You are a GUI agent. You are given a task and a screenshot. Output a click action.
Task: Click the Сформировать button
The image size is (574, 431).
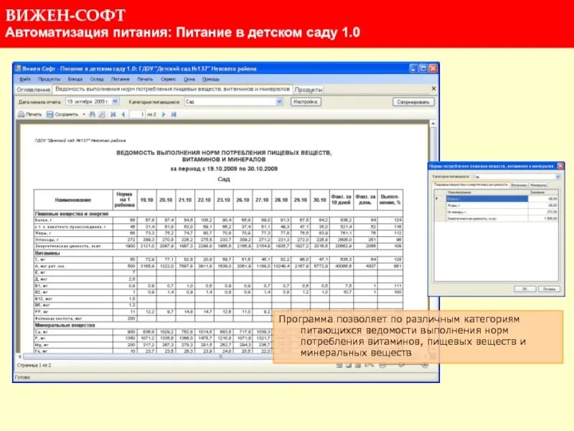click(x=413, y=102)
